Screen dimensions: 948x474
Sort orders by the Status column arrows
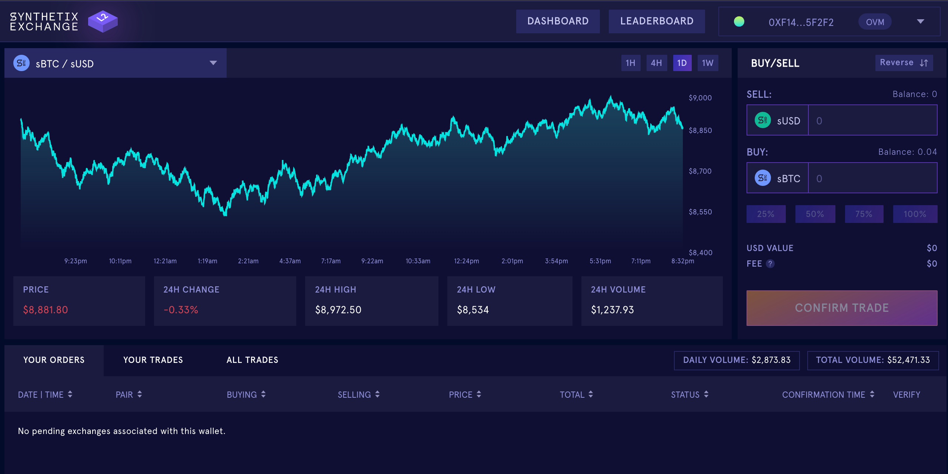[706, 394]
